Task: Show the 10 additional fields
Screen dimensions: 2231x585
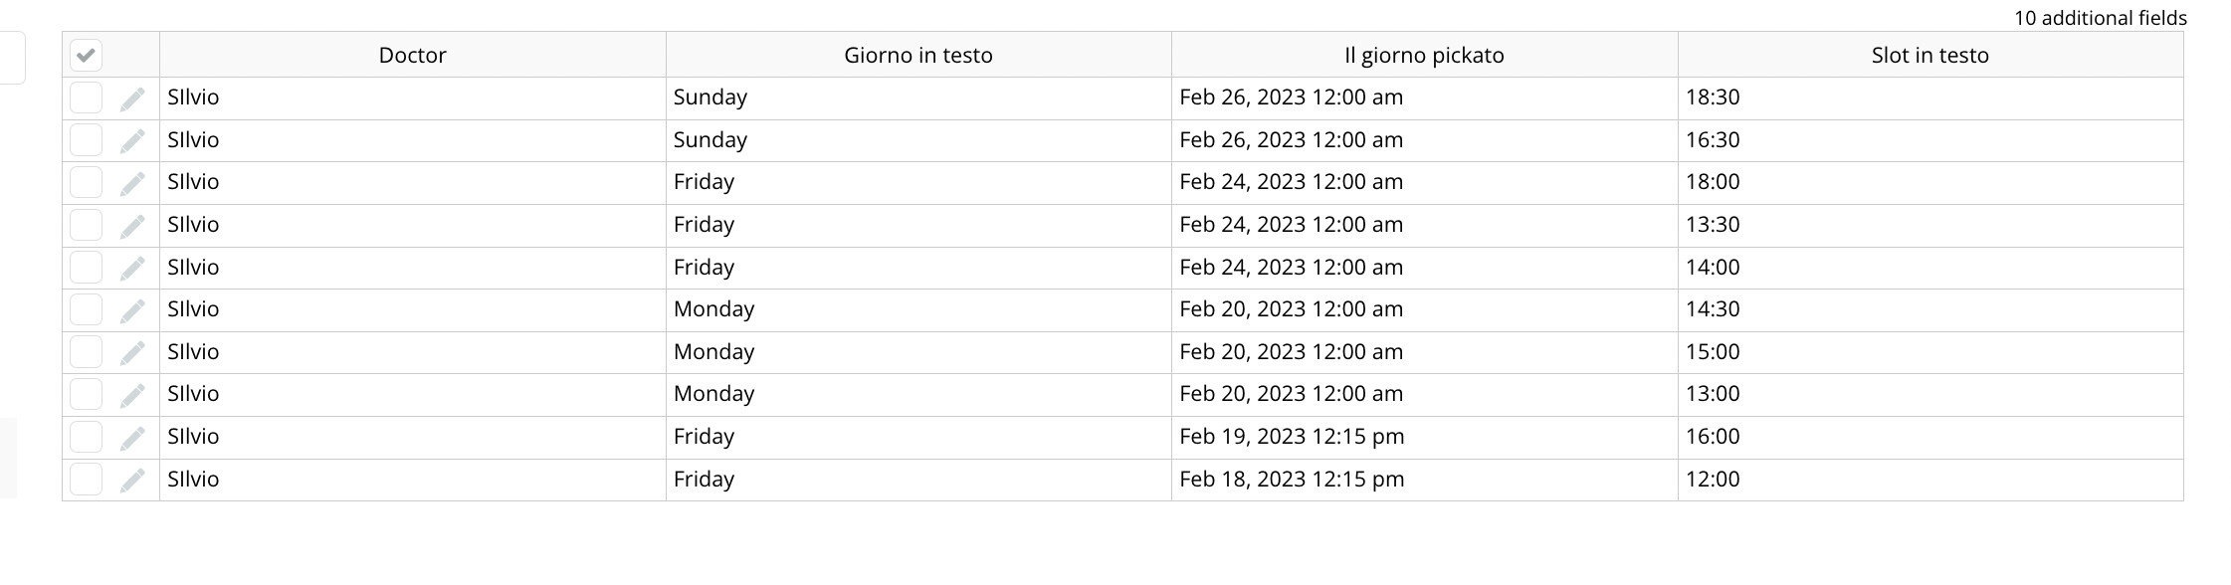Action: pyautogui.click(x=2100, y=18)
